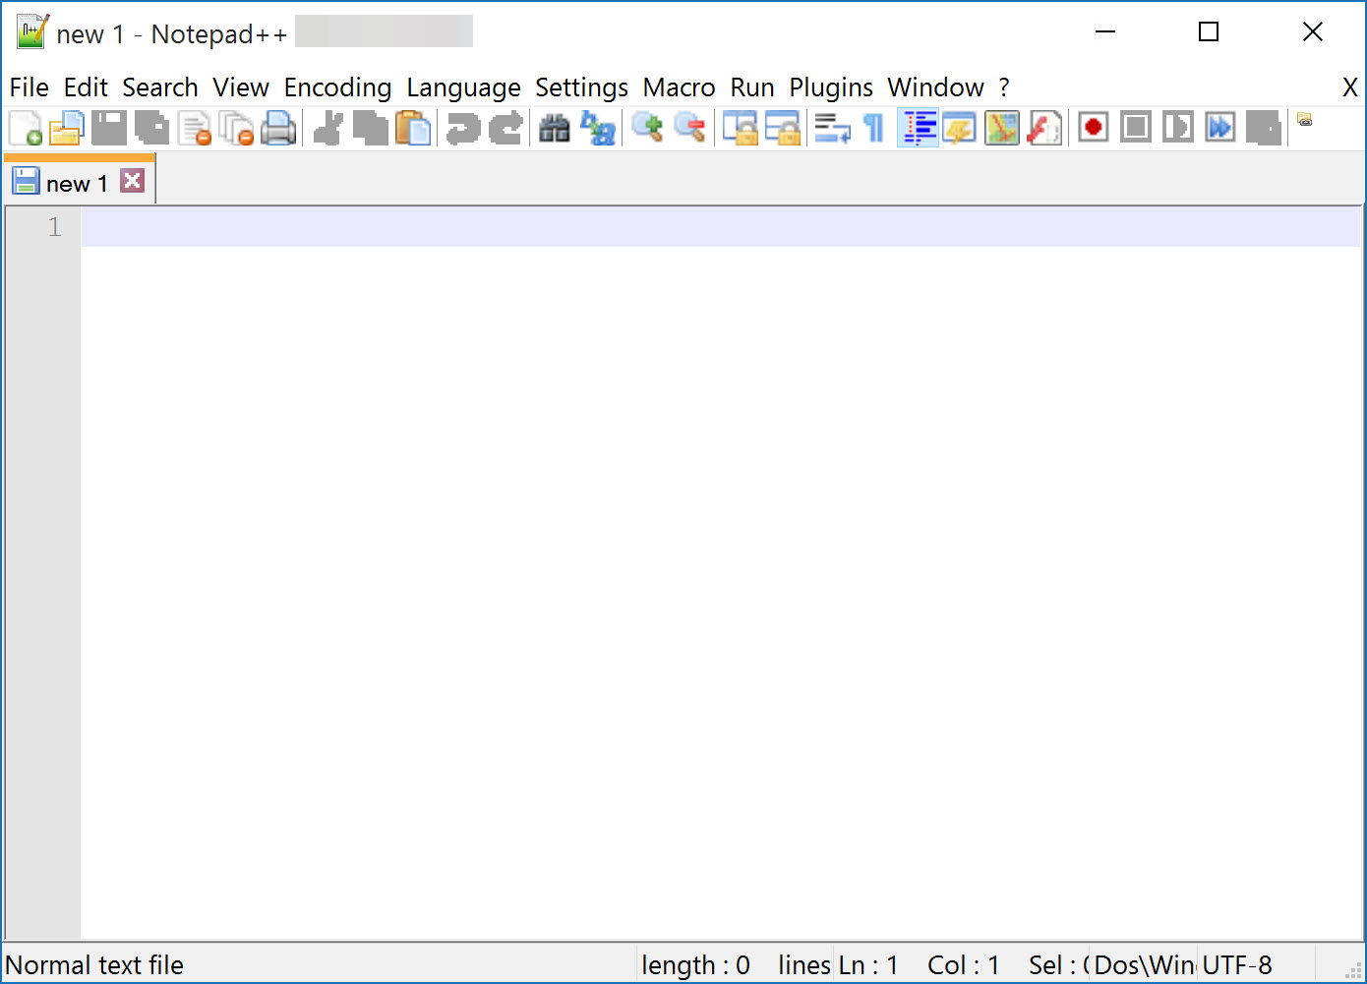
Task: Show the Document Map icon
Action: click(1002, 128)
